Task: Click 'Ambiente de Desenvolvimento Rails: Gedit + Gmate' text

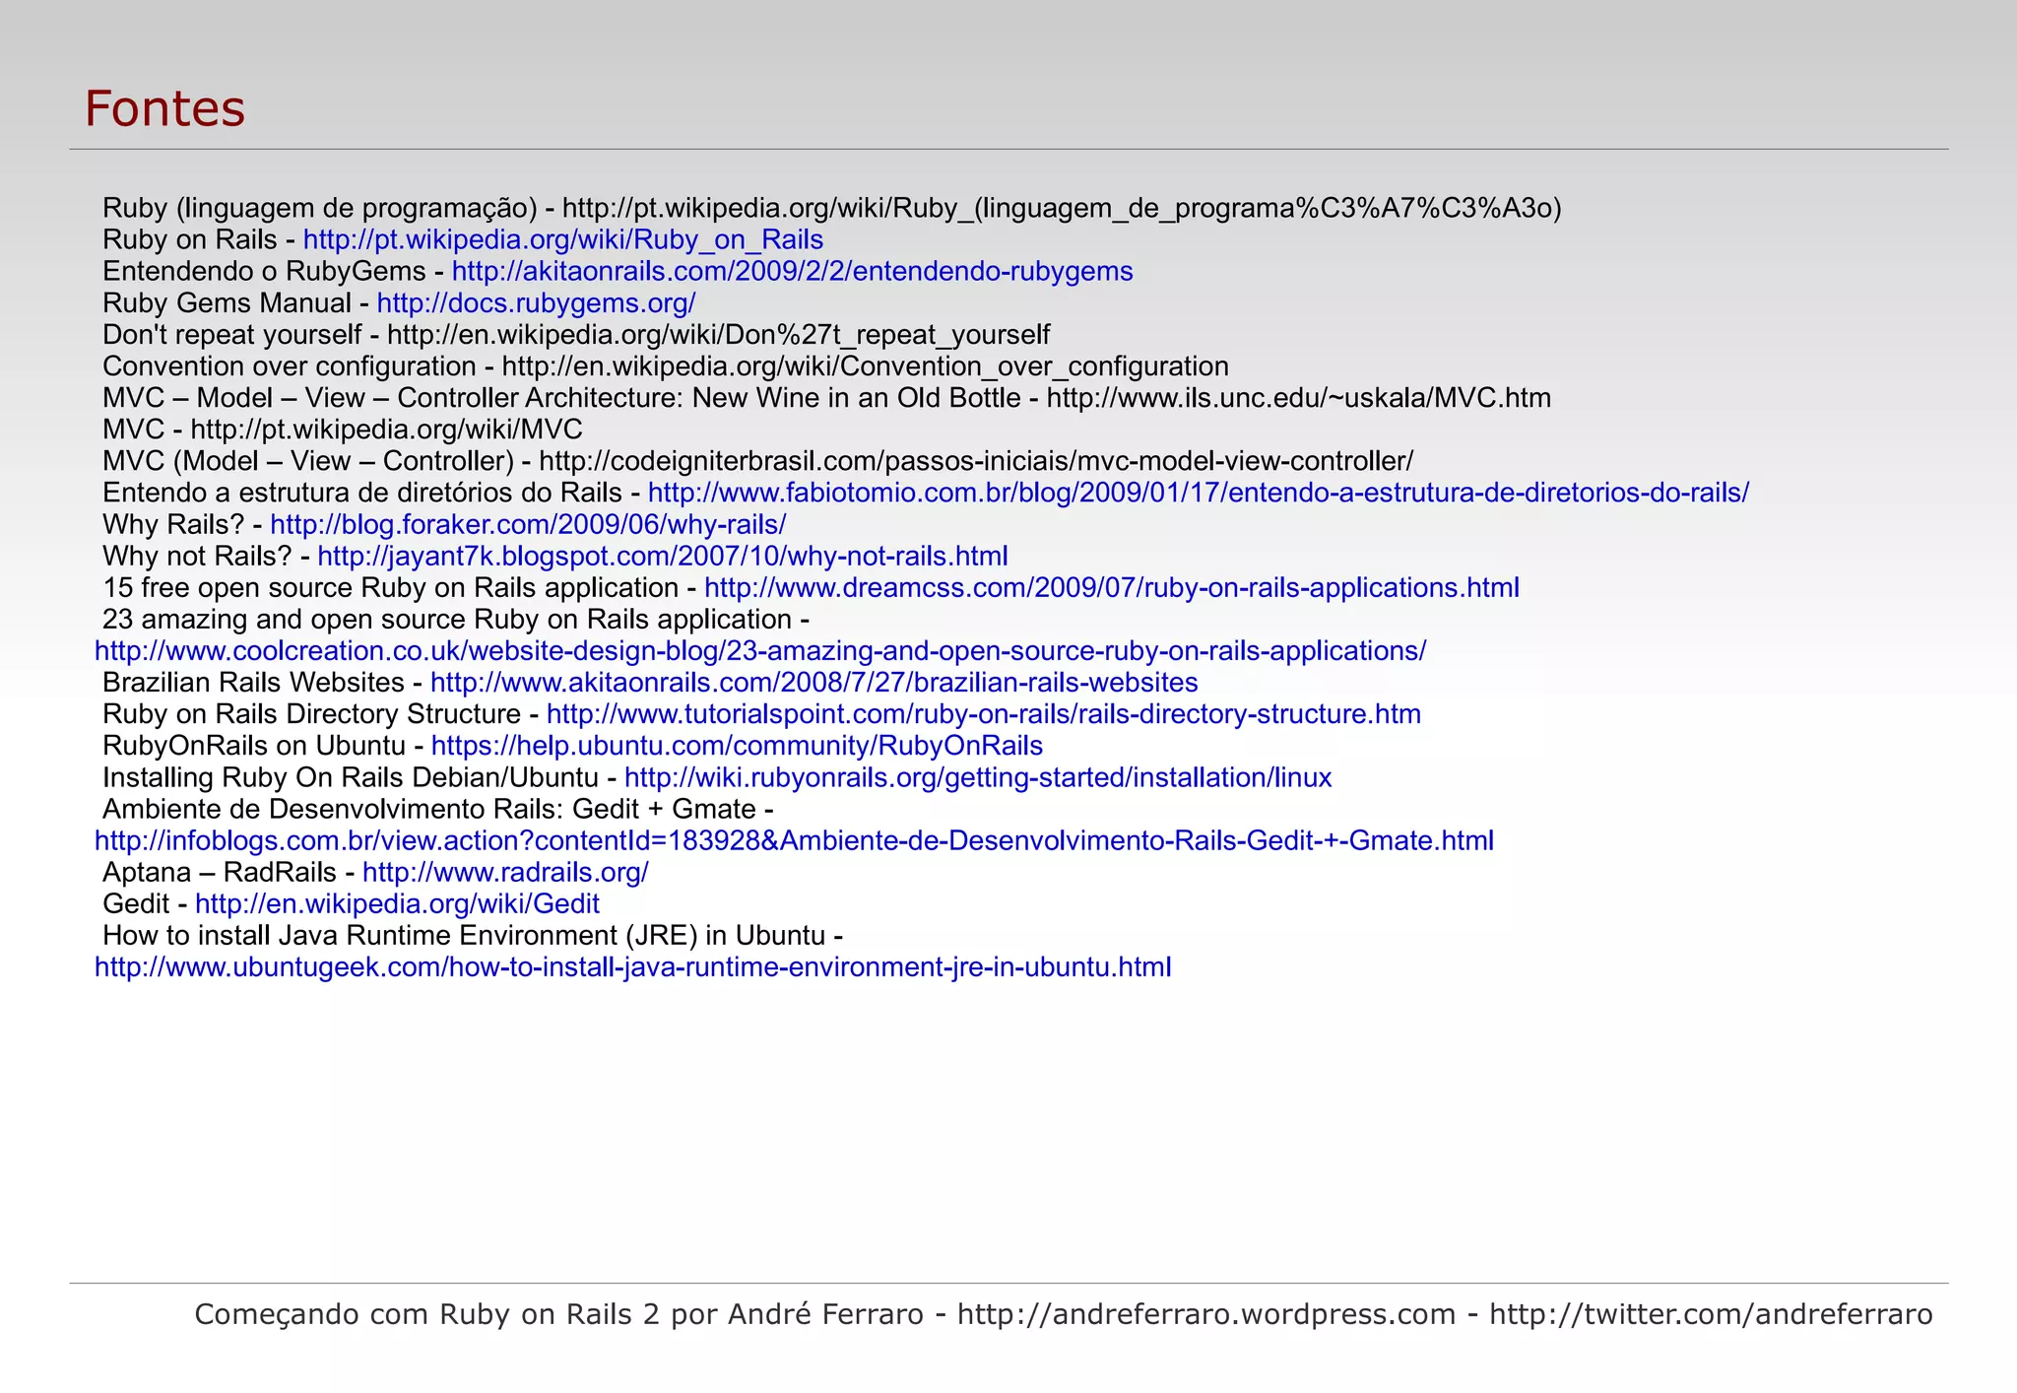Action: pos(429,809)
